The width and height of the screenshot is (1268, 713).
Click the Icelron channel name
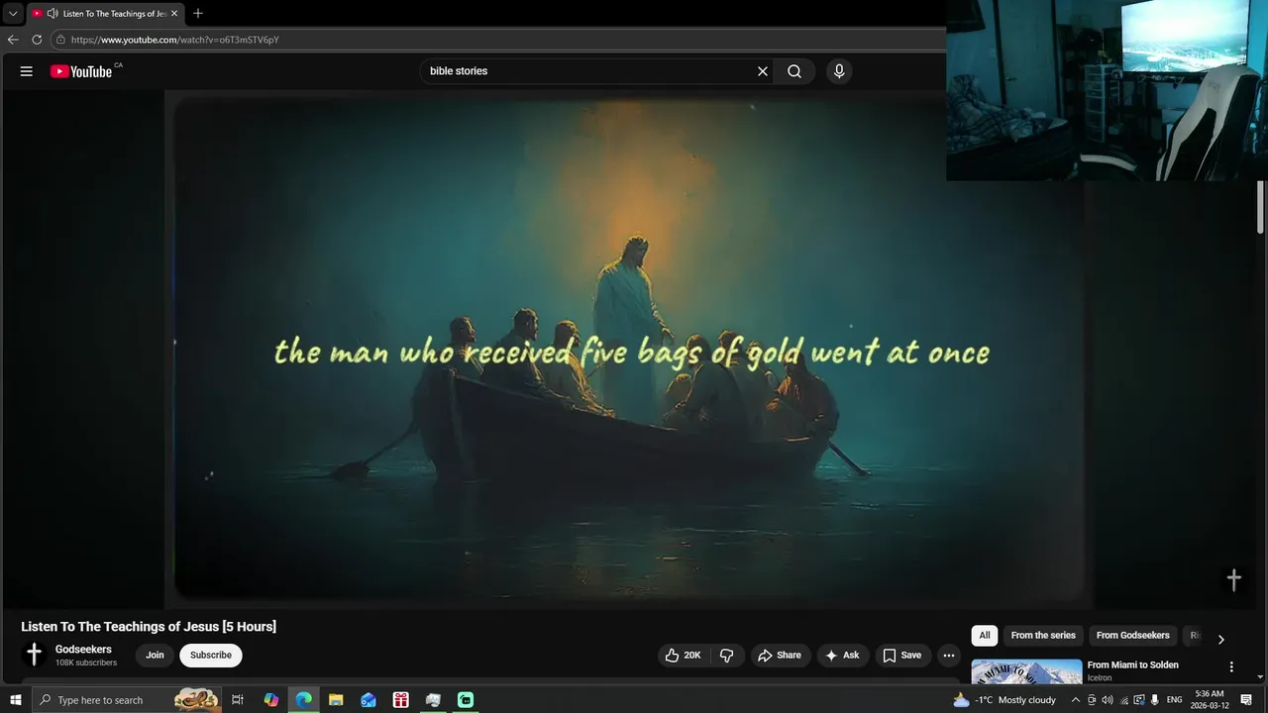point(1100,678)
